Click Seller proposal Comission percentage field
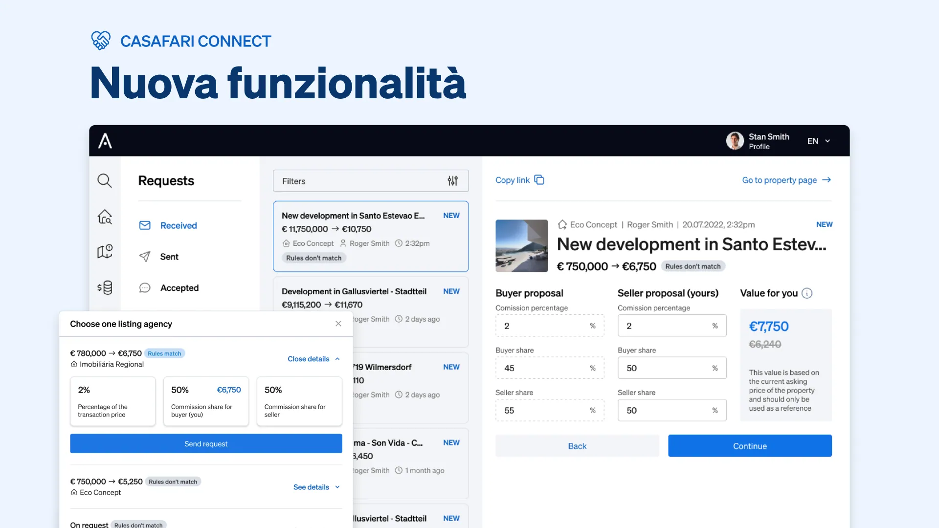939x528 pixels. click(x=672, y=326)
